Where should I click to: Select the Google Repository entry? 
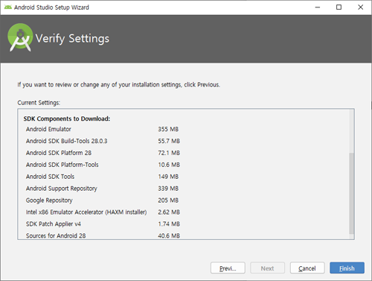click(49, 201)
